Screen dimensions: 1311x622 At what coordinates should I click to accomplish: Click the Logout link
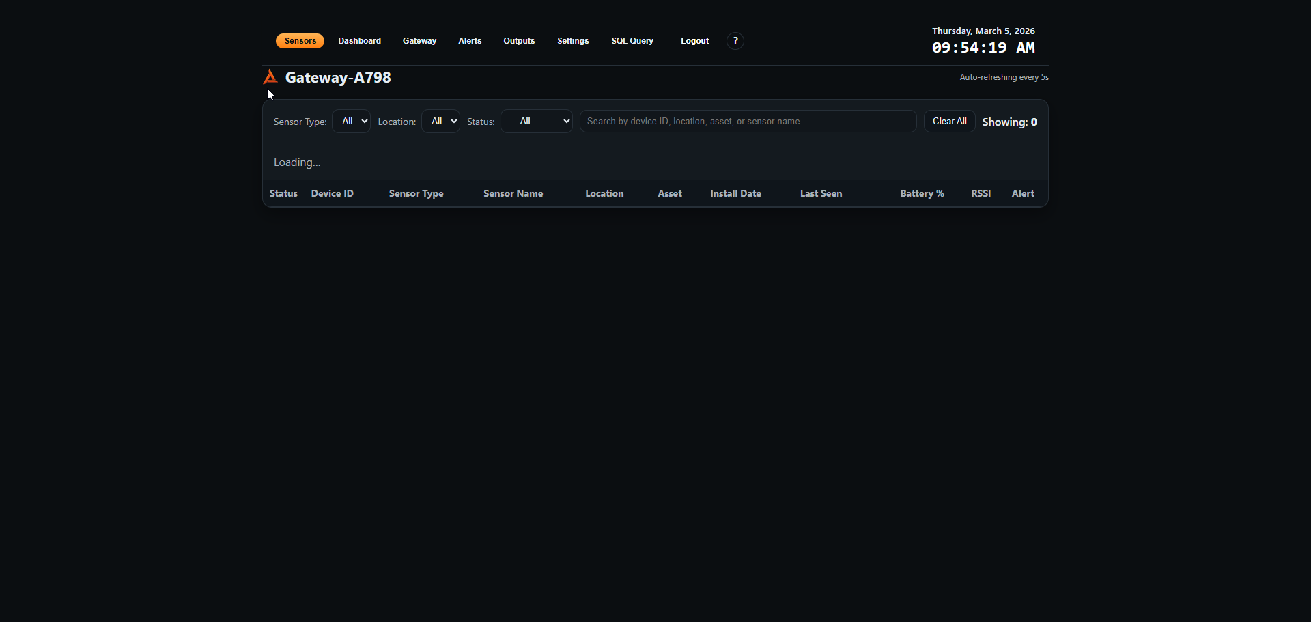click(694, 41)
